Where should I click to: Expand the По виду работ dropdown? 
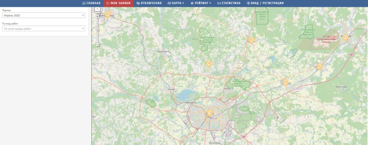tap(43, 29)
